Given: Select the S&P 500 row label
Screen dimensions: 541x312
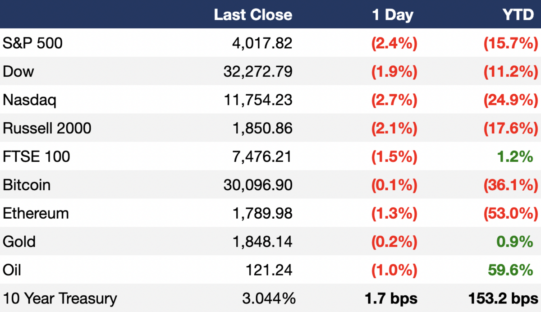Looking at the screenshot, I should tap(33, 43).
